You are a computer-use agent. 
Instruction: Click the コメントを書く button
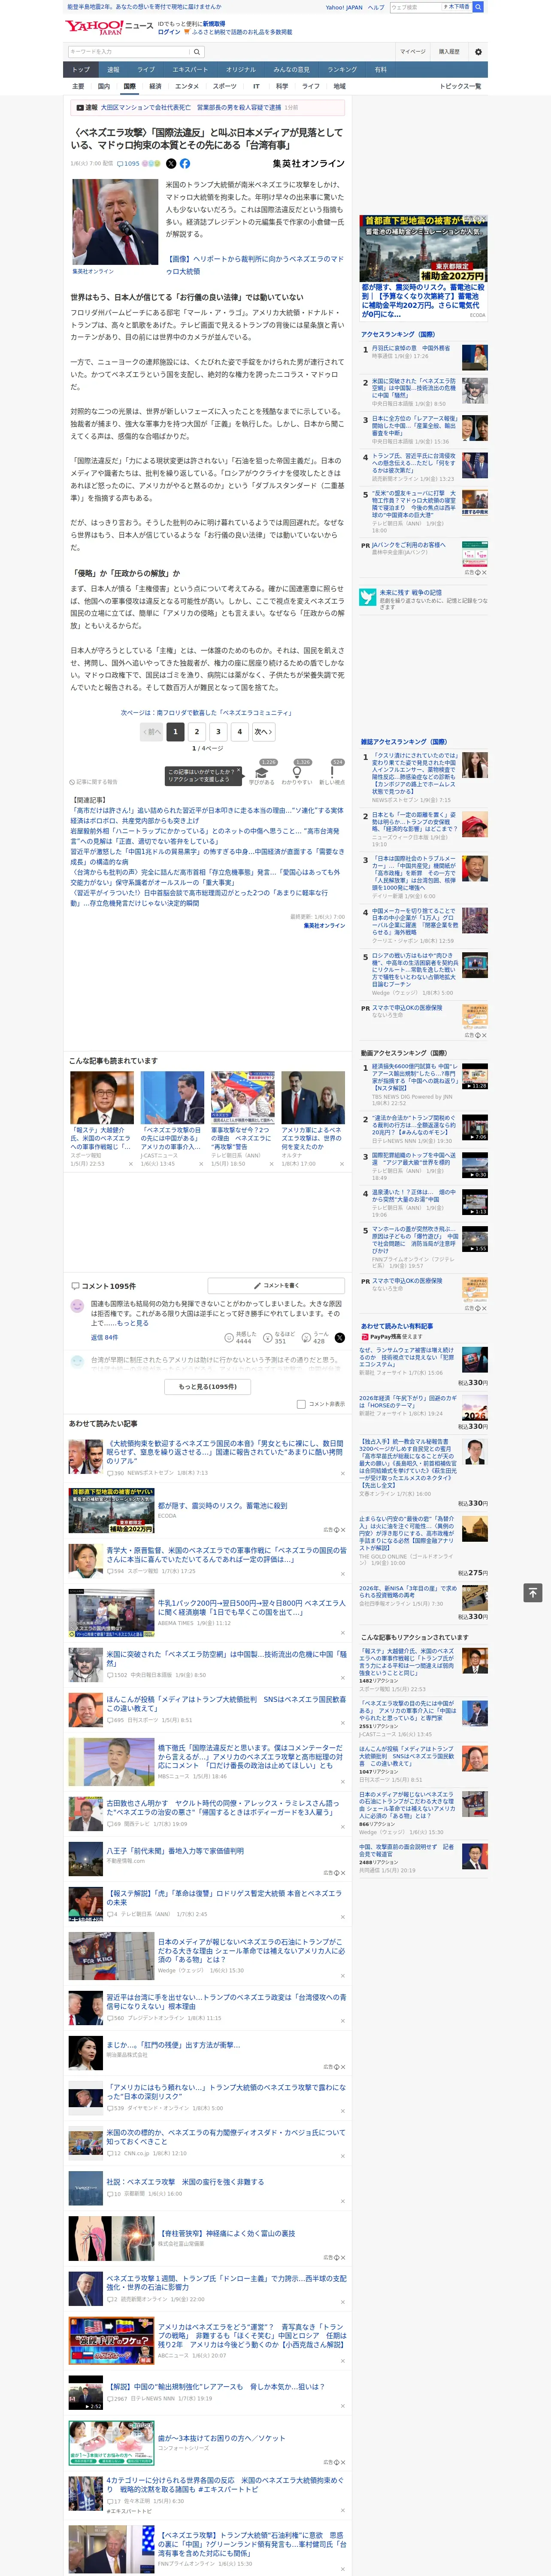click(276, 1285)
